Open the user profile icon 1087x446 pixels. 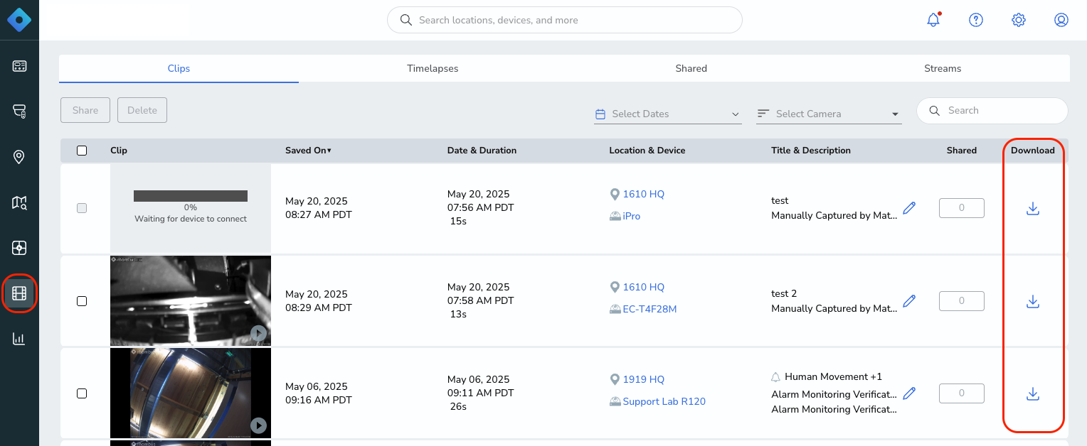tap(1061, 20)
